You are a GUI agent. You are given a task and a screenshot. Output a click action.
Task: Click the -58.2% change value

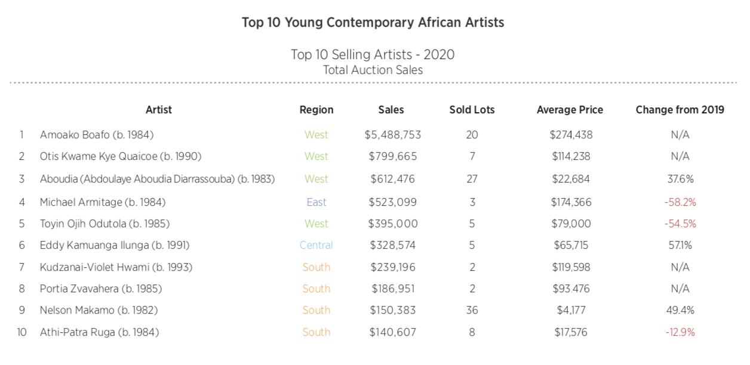[x=680, y=202]
